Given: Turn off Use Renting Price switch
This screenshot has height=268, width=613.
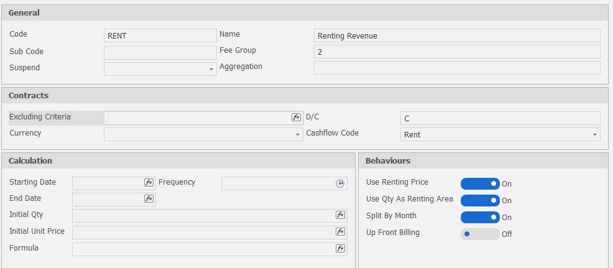Looking at the screenshot, I should click(480, 183).
